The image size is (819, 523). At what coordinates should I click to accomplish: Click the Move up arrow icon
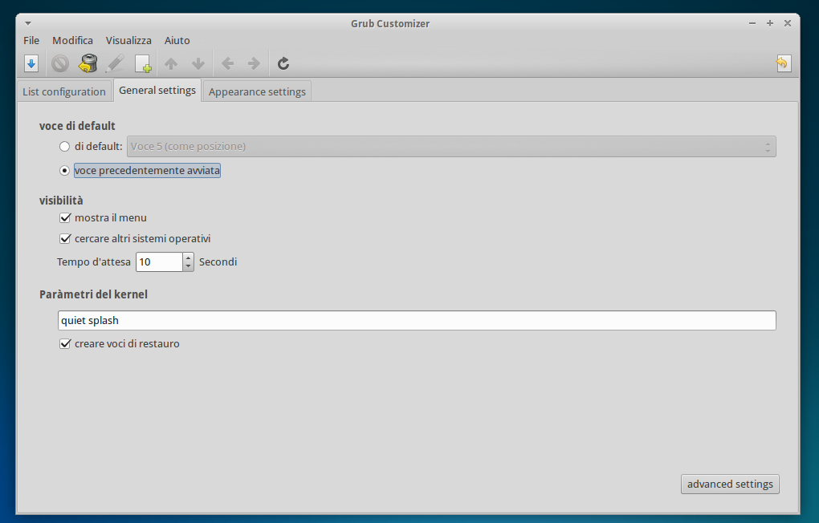tap(171, 63)
